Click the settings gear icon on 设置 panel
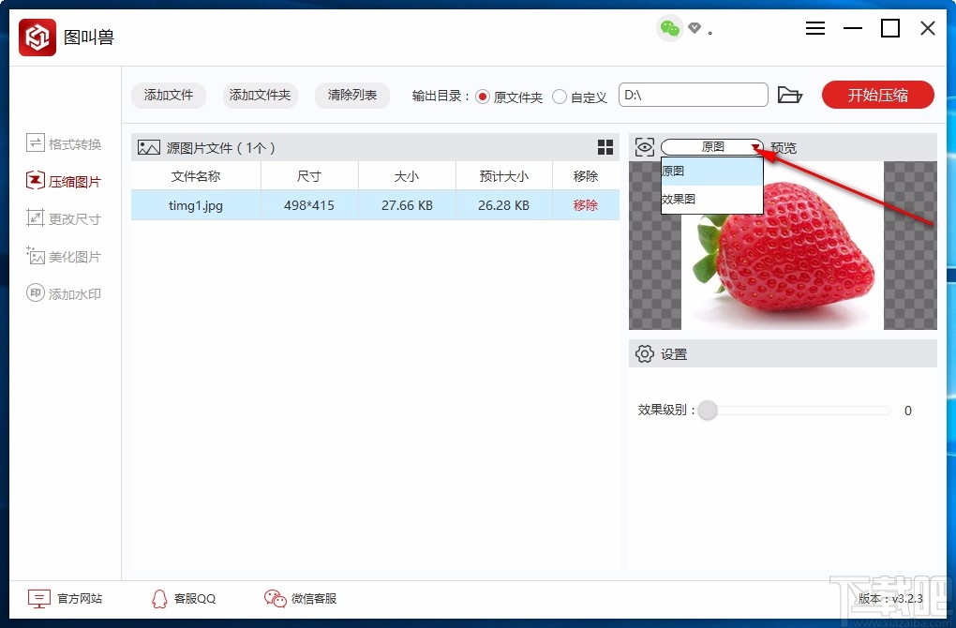The height and width of the screenshot is (628, 956). [644, 353]
